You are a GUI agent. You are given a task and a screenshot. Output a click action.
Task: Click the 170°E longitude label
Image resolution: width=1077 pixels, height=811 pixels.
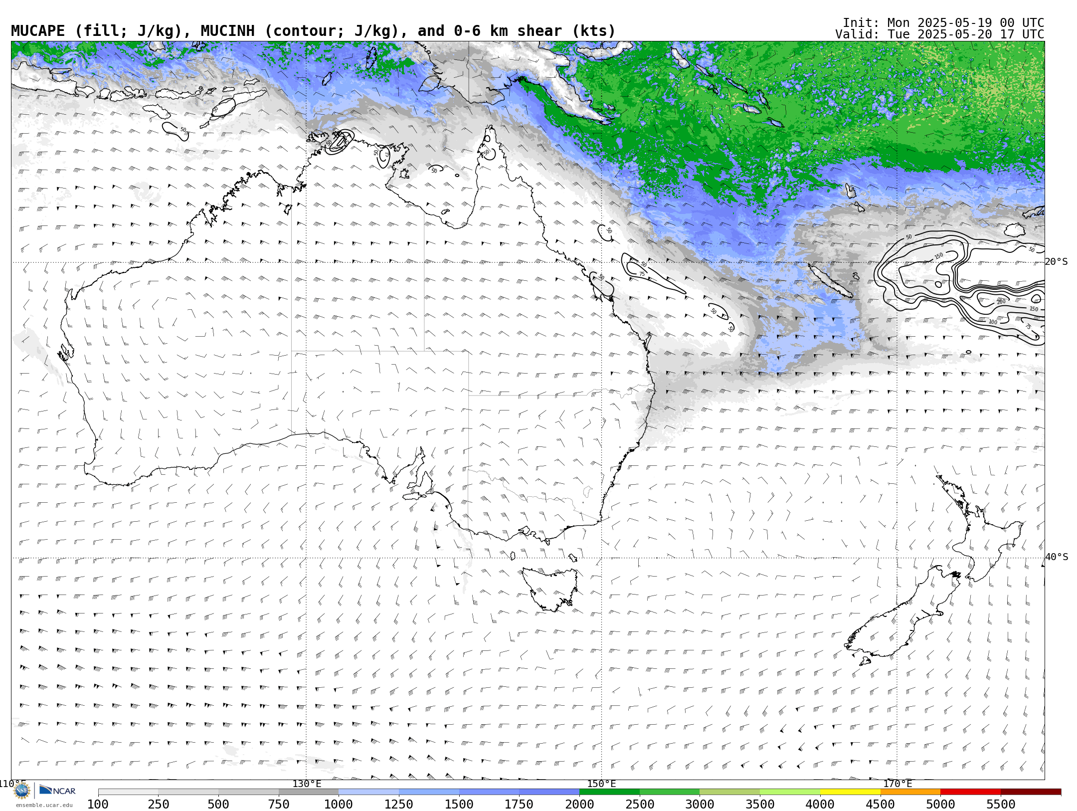897,784
